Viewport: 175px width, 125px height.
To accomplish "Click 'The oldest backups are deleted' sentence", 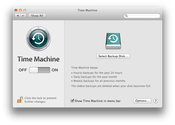I will (111, 86).
